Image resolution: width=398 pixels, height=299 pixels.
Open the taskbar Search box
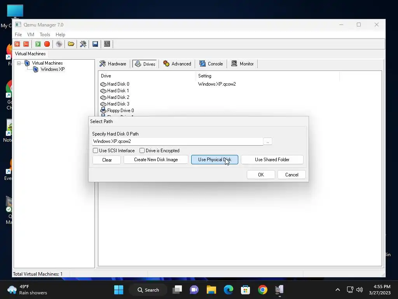(148, 290)
